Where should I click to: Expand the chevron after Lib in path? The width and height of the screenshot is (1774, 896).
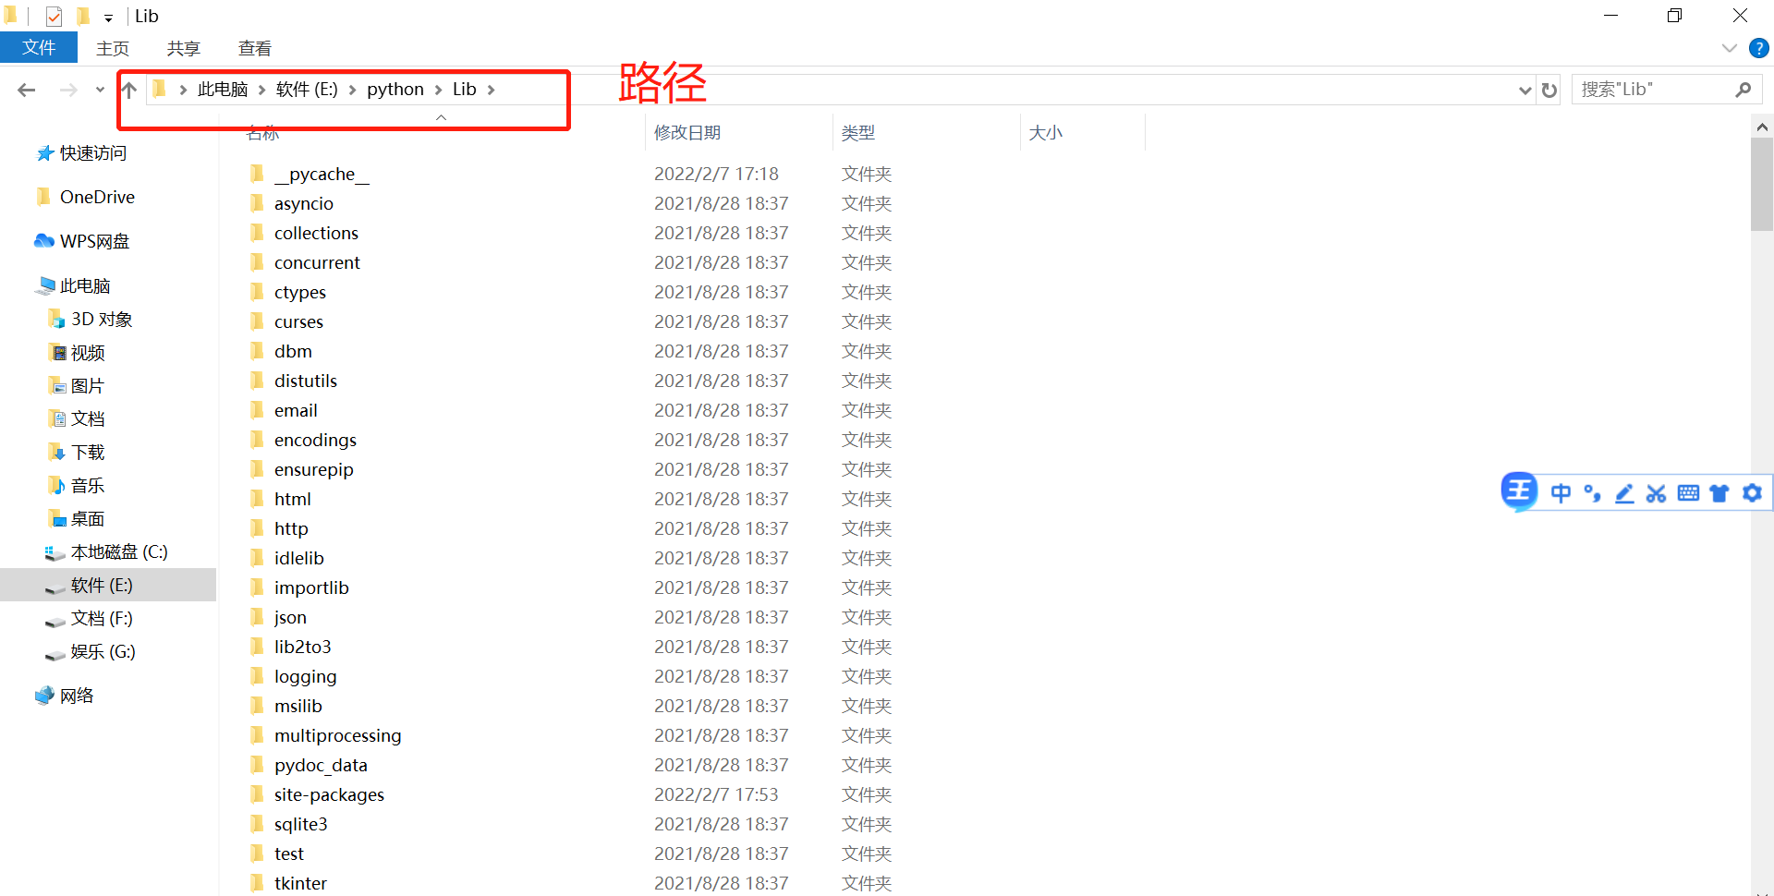pos(492,90)
